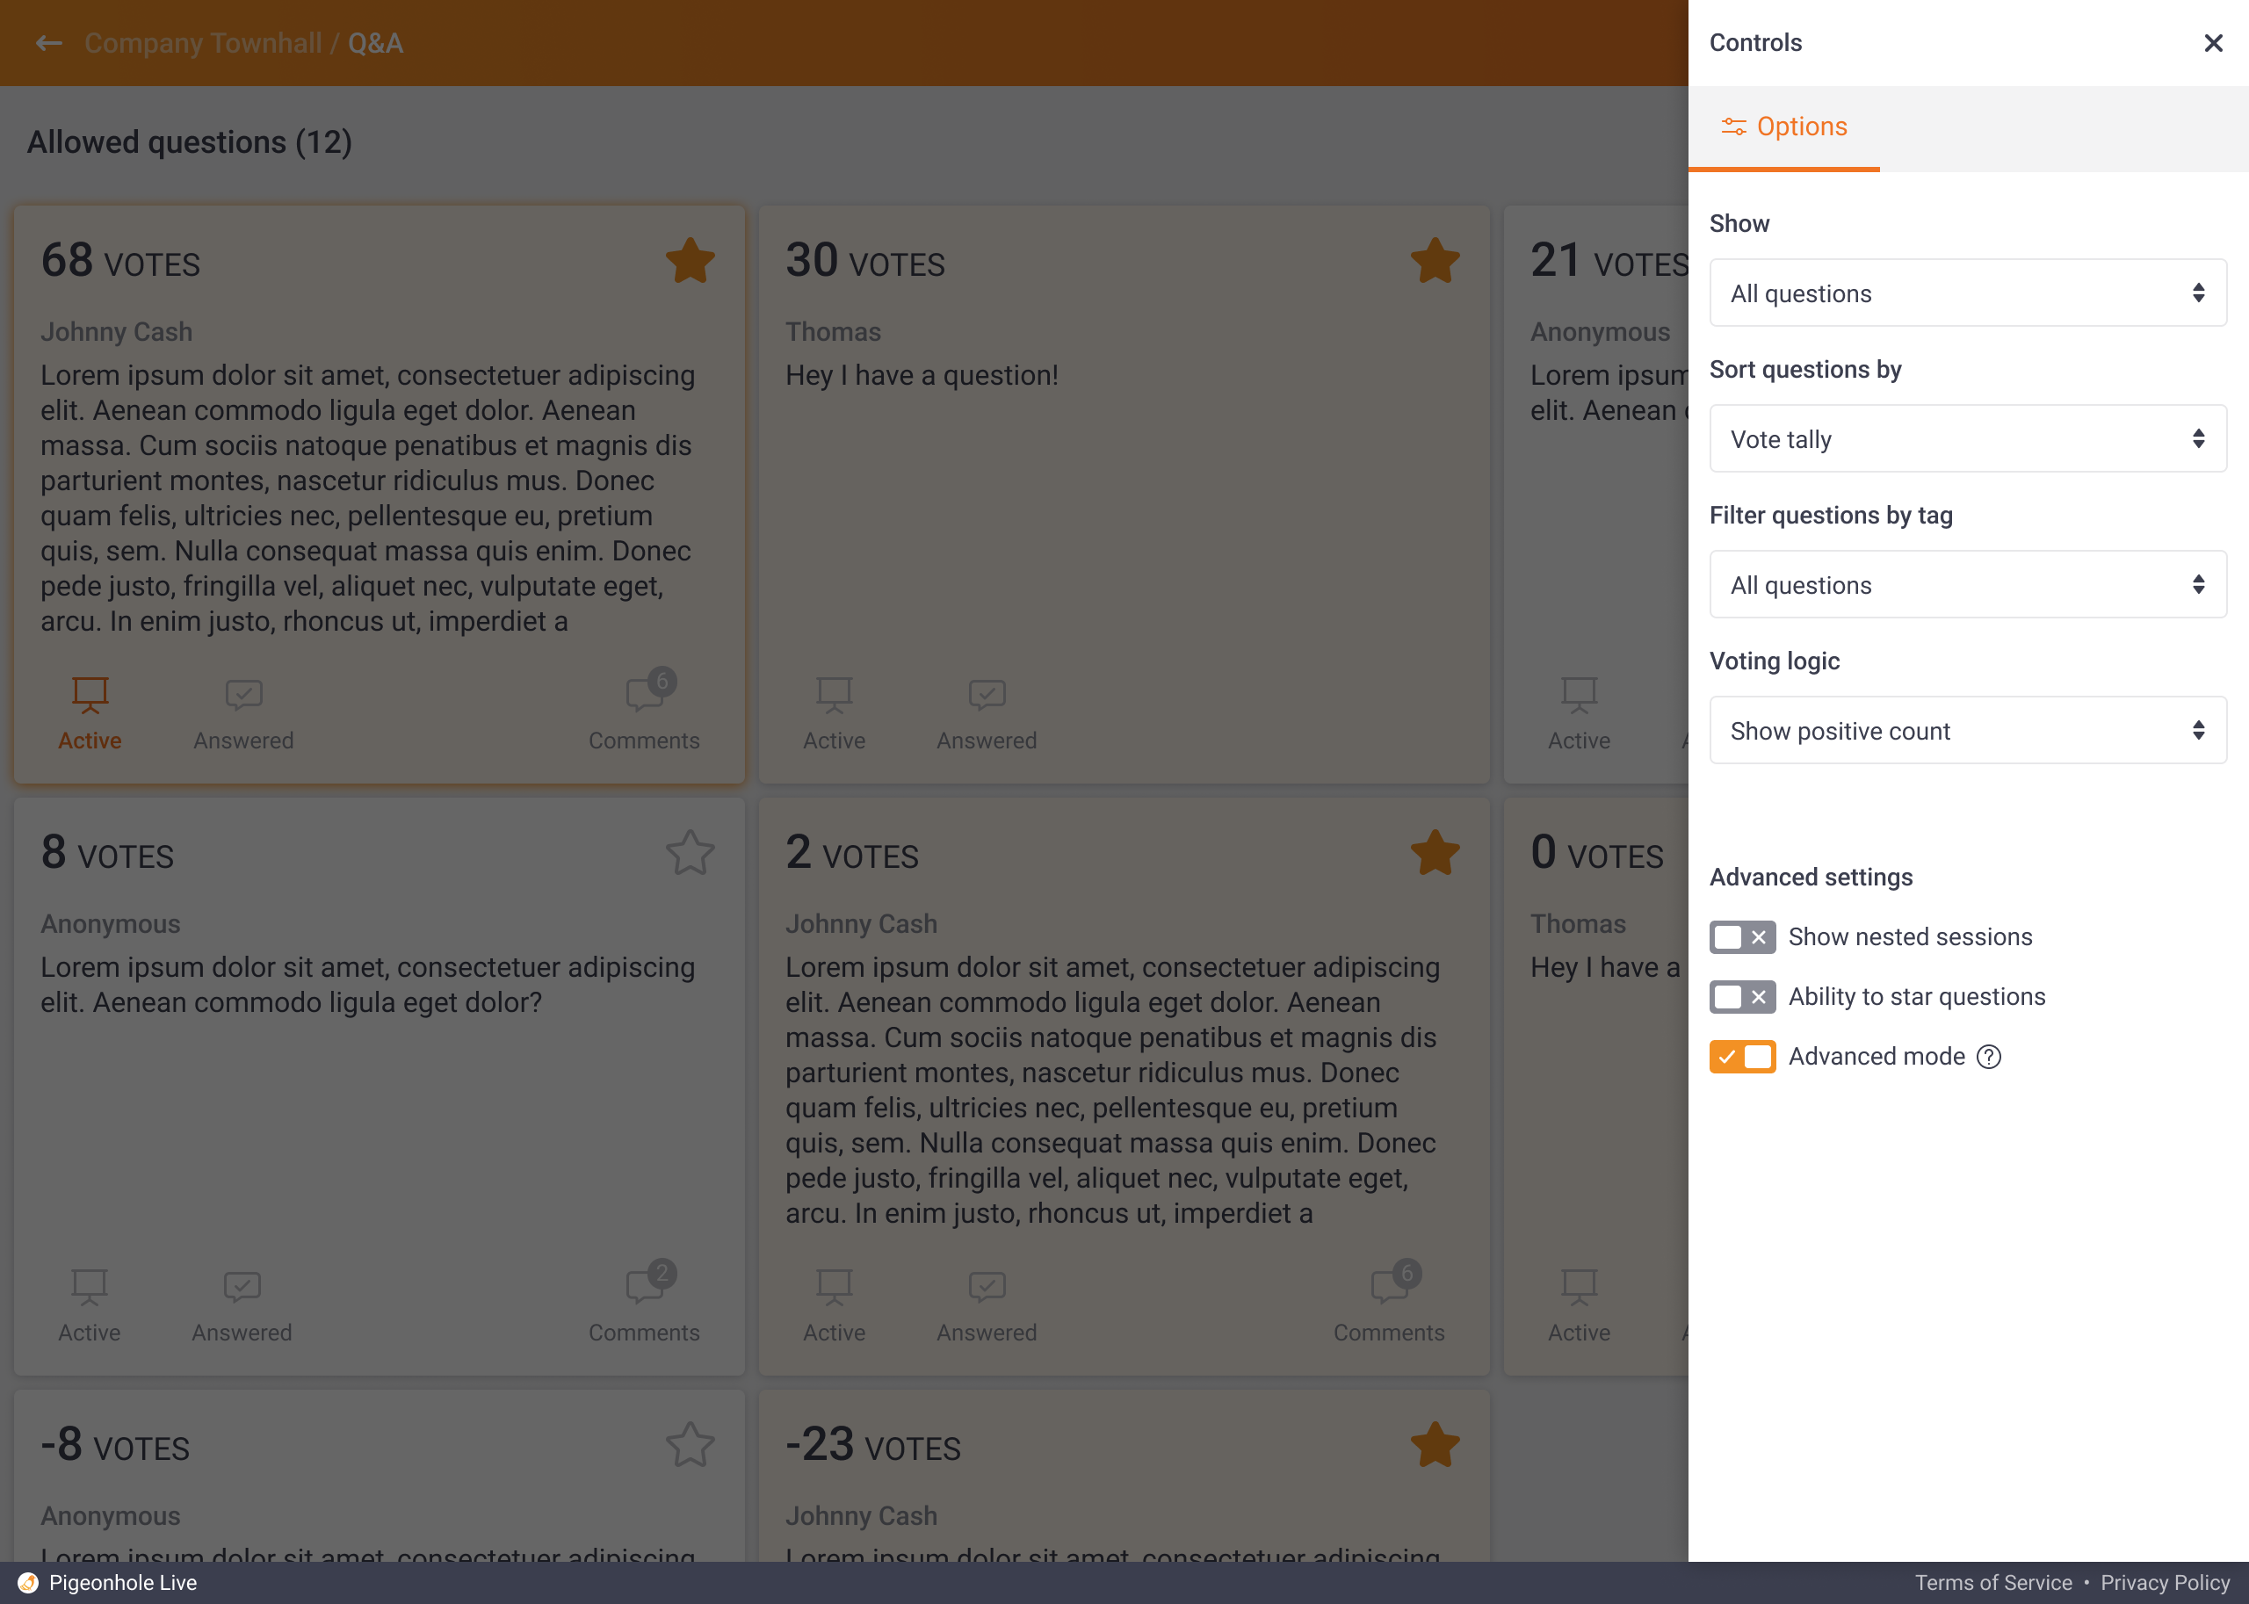
Task: Toggle Show nested sessions switch
Action: pyautogui.click(x=1742, y=936)
